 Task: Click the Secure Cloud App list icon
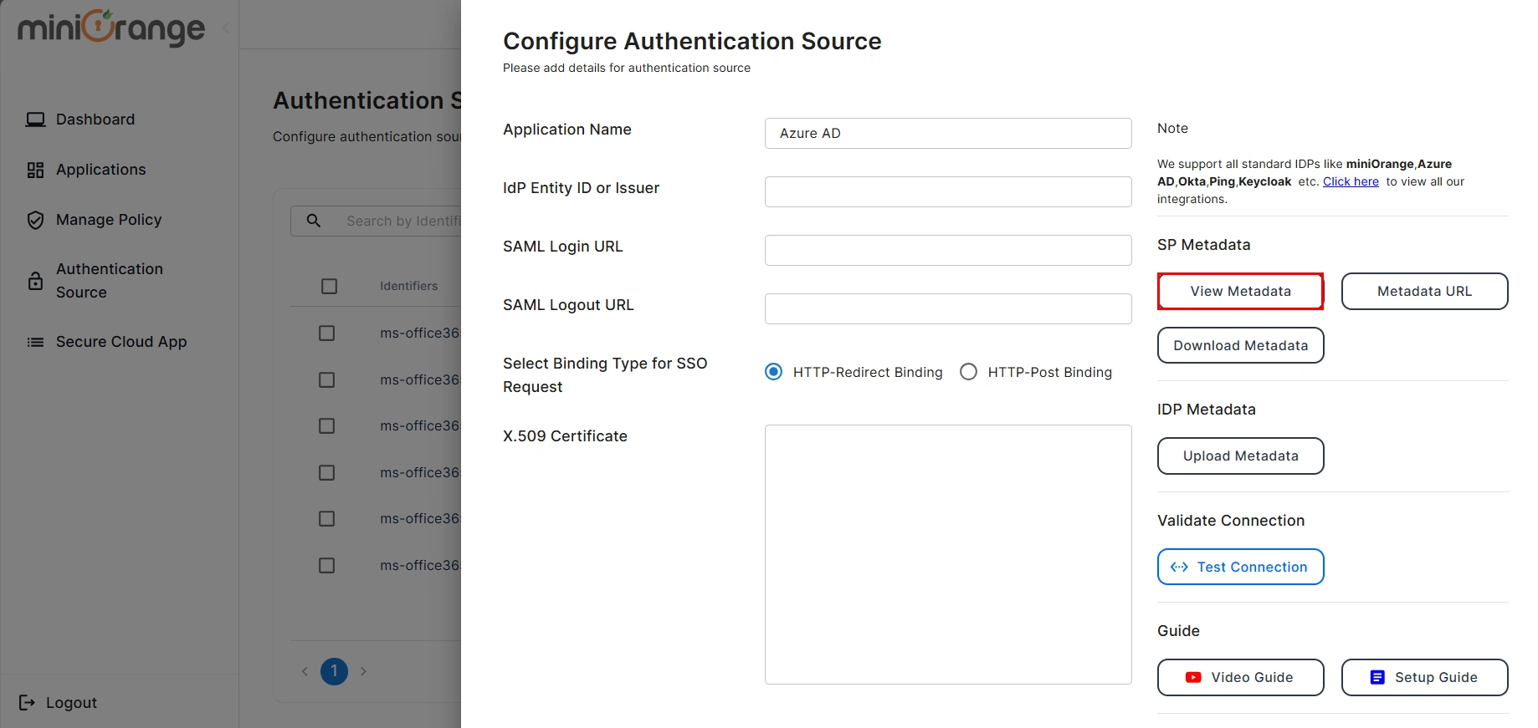[x=35, y=342]
